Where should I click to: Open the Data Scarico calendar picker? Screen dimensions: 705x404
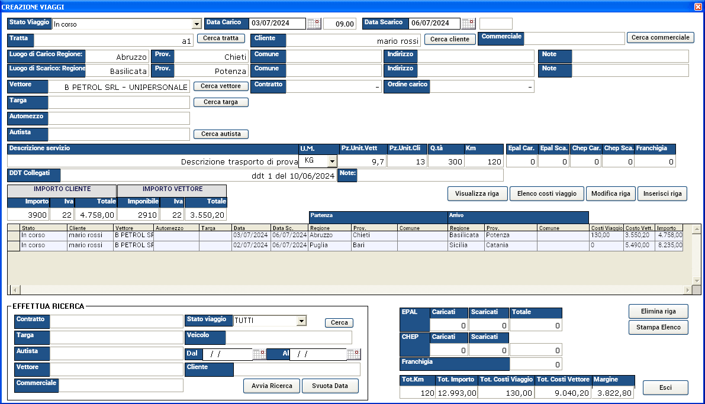point(468,24)
